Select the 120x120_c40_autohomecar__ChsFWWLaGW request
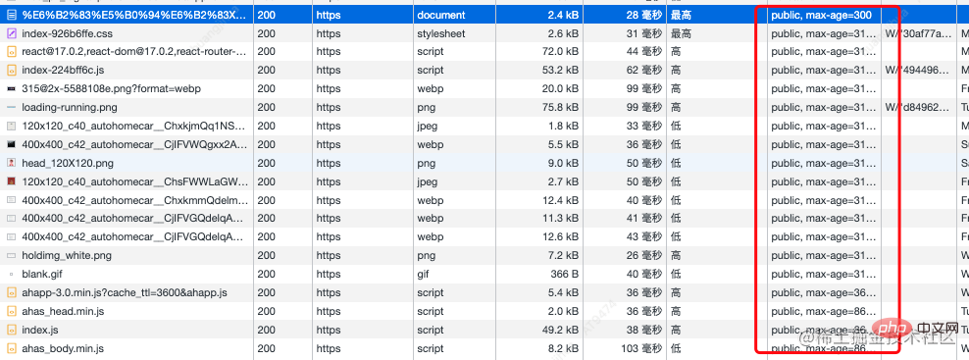 click(x=134, y=181)
